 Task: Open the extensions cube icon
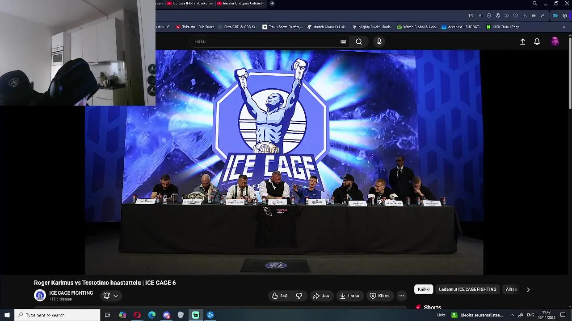point(565,16)
